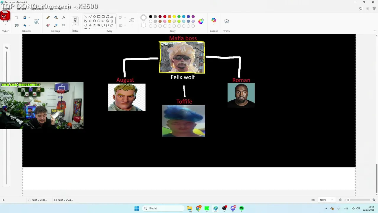Choose the five-point star shape
The height and width of the screenshot is (213, 378).
pyautogui.click(x=94, y=25)
